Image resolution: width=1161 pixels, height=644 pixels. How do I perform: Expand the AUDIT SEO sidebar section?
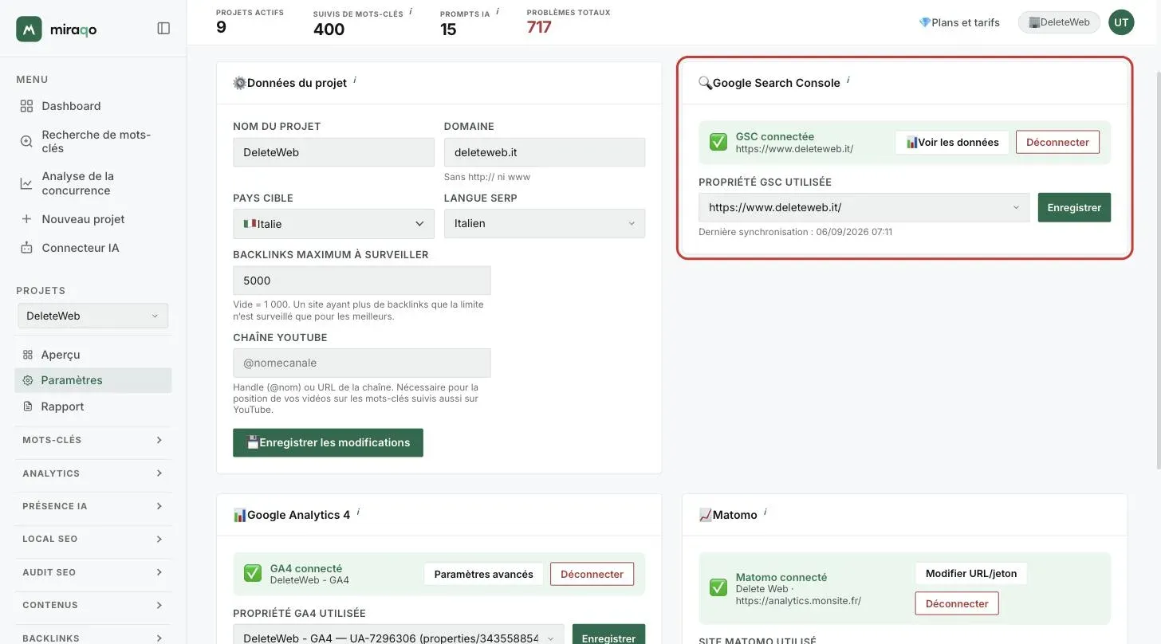pyautogui.click(x=92, y=572)
